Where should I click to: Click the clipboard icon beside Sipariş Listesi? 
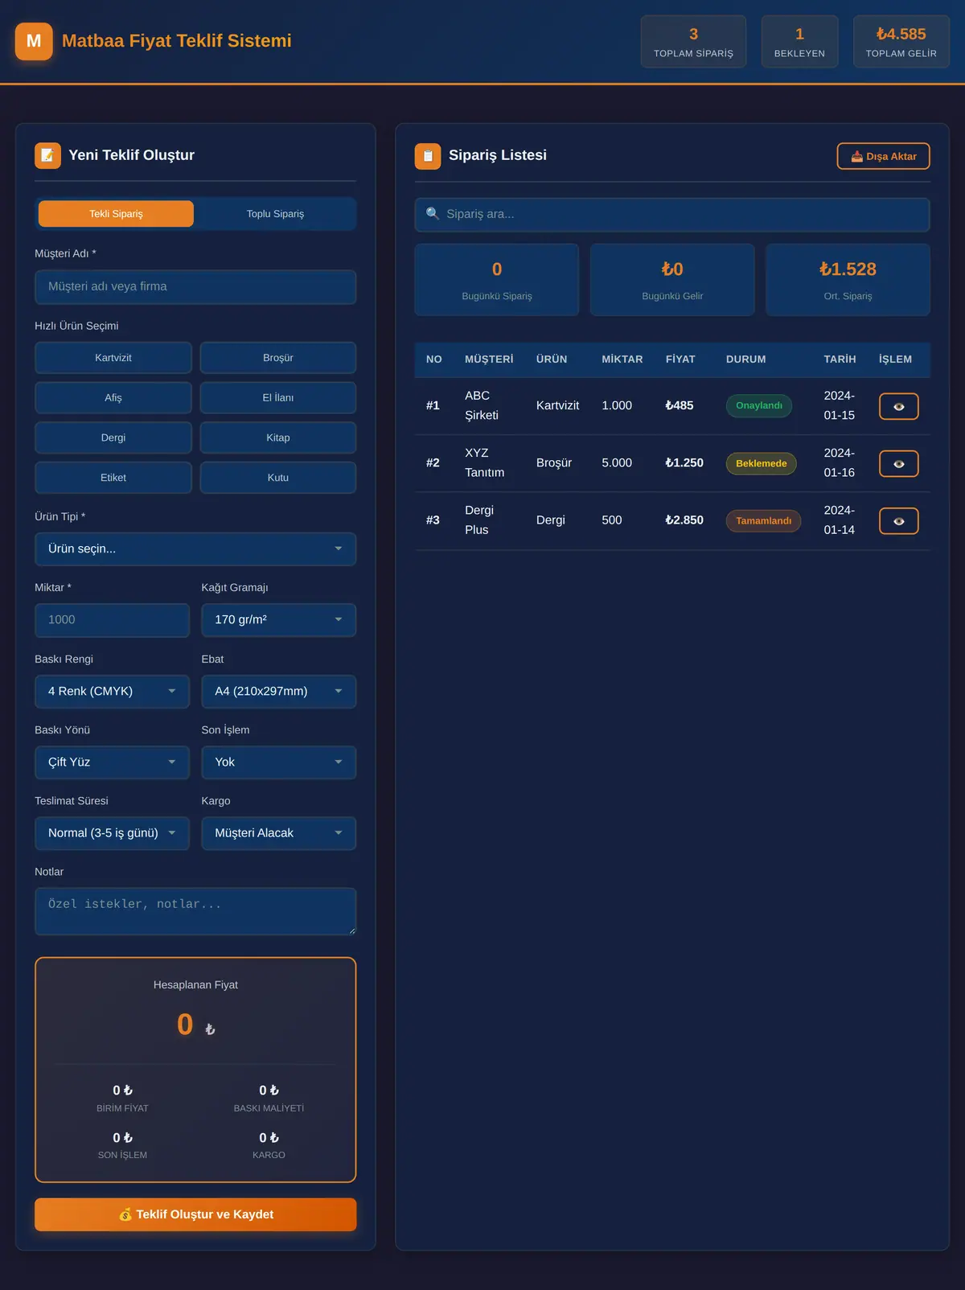(428, 156)
